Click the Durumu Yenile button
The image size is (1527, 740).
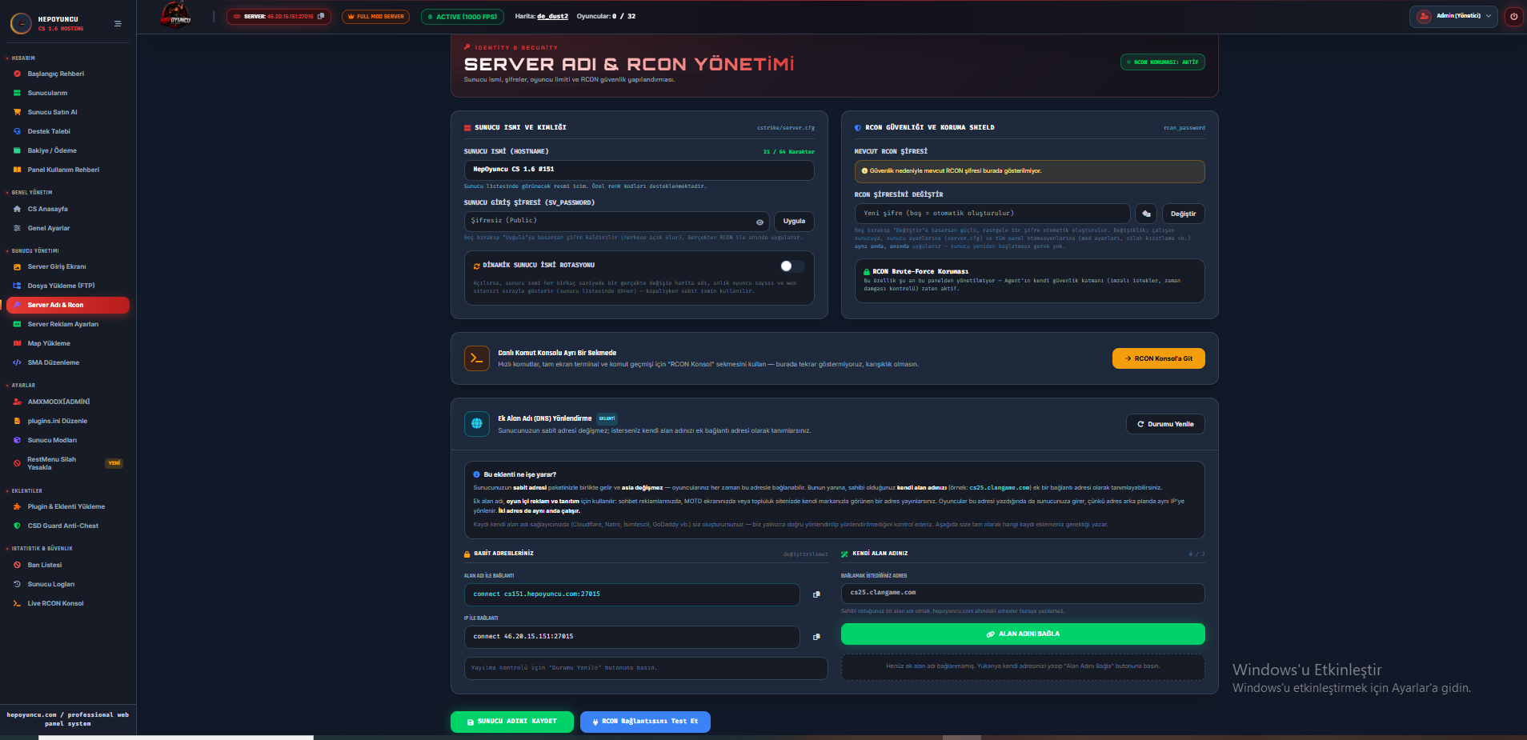coord(1165,424)
